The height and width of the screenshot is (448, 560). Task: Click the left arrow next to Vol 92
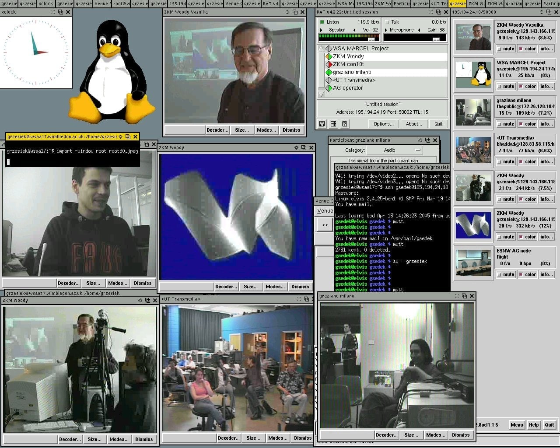tap(354, 30)
